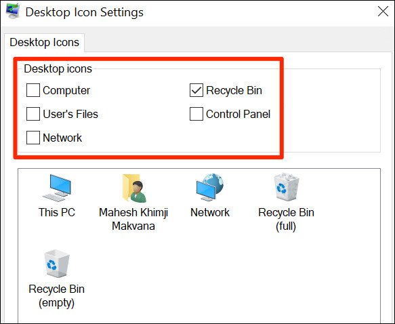395x324 pixels.
Task: Close the Desktop Icon Settings dialog
Action: (383, 12)
